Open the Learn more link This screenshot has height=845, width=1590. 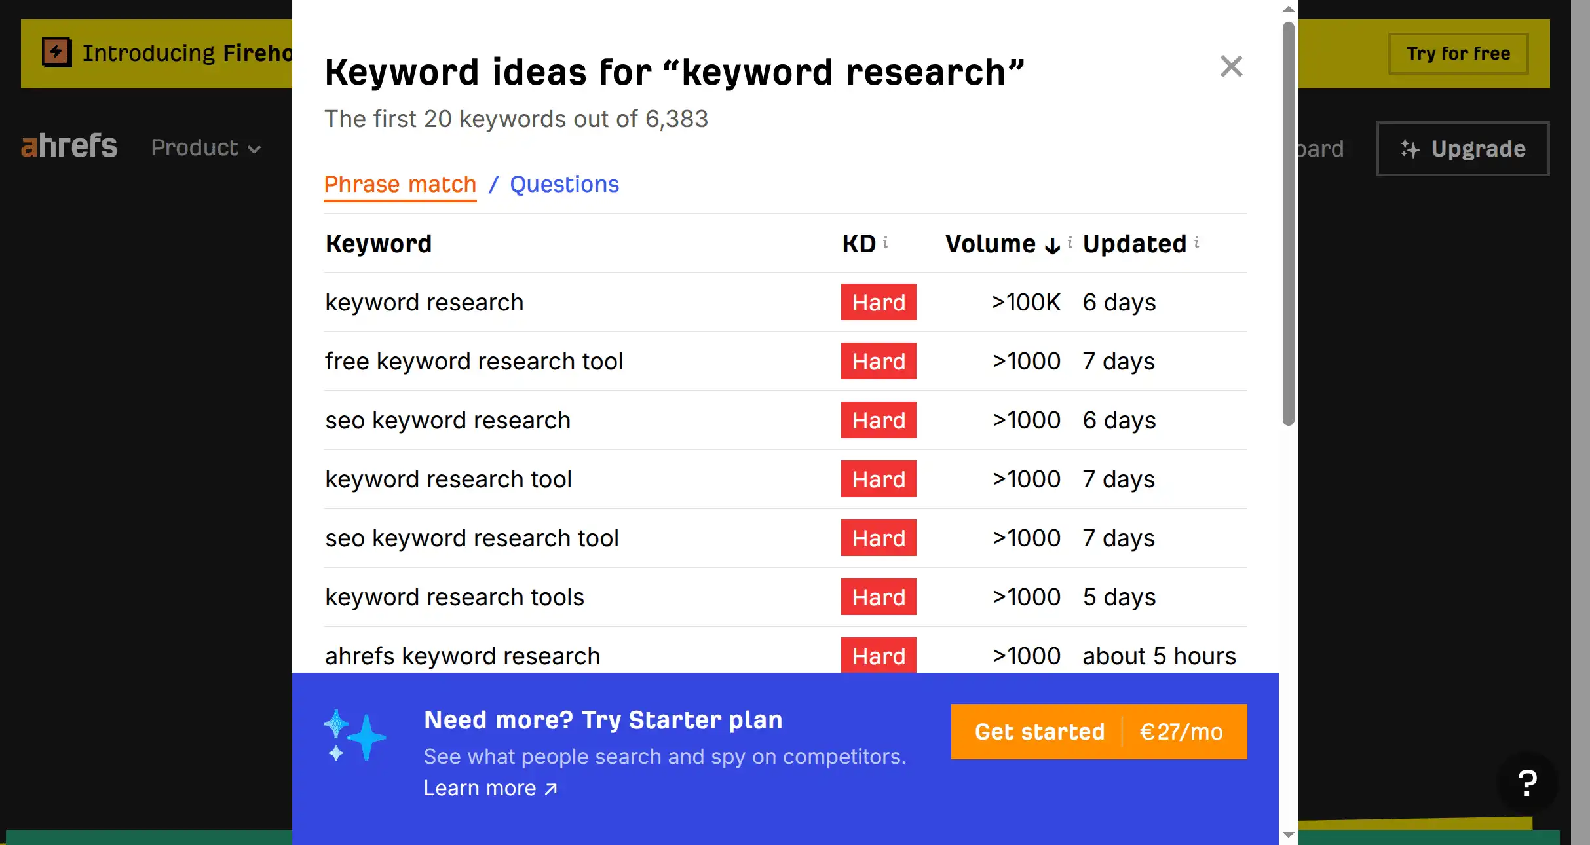coord(489,787)
